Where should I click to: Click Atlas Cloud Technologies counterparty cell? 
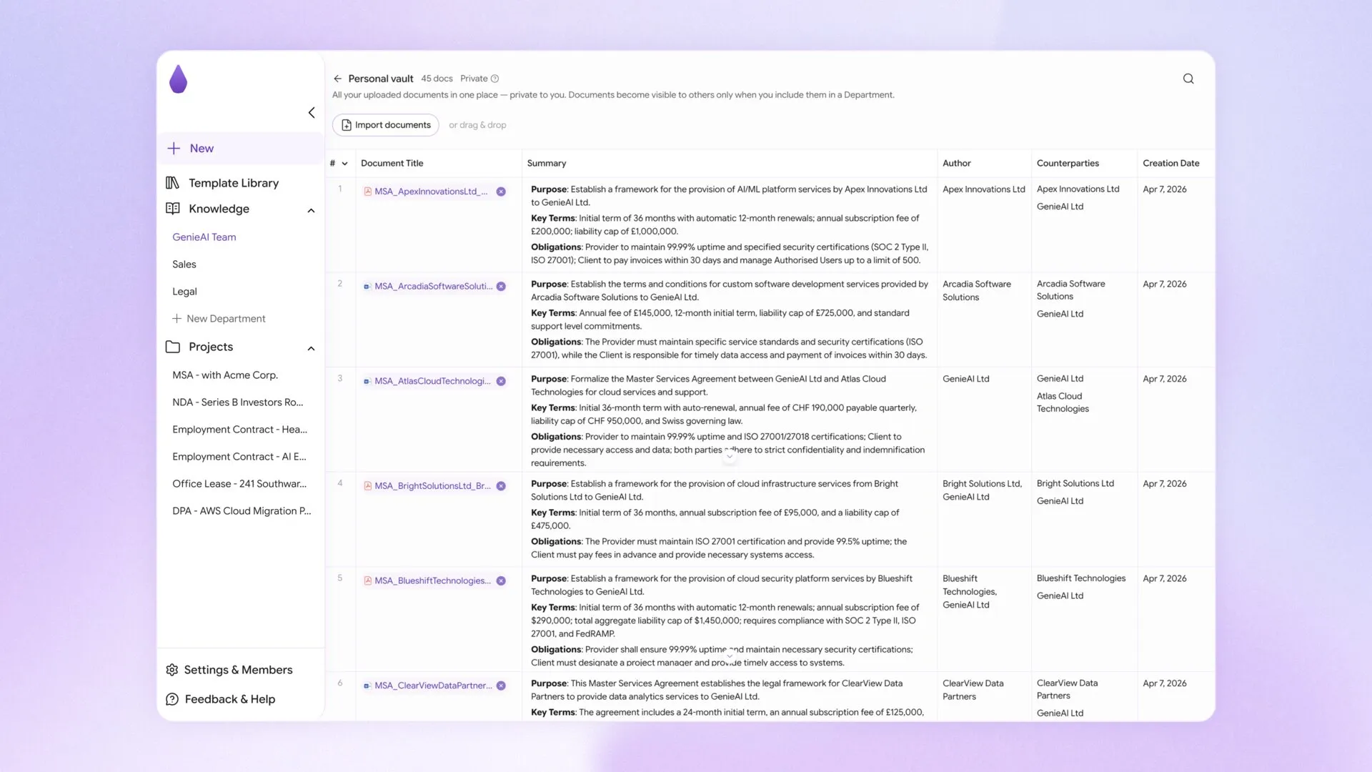click(1063, 402)
